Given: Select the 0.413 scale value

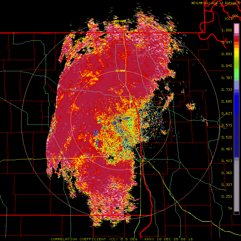Looking at the screenshot, I should point(227,161).
